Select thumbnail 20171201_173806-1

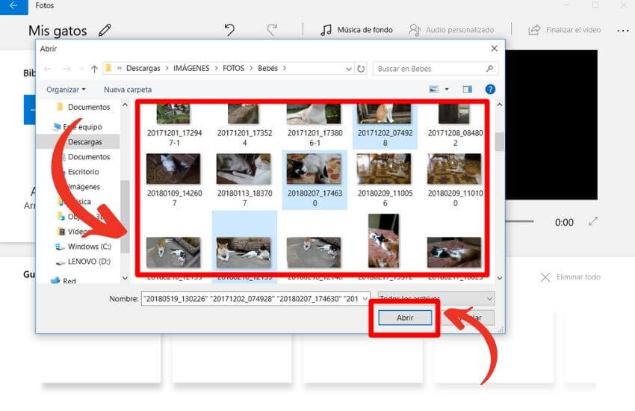coord(315,124)
